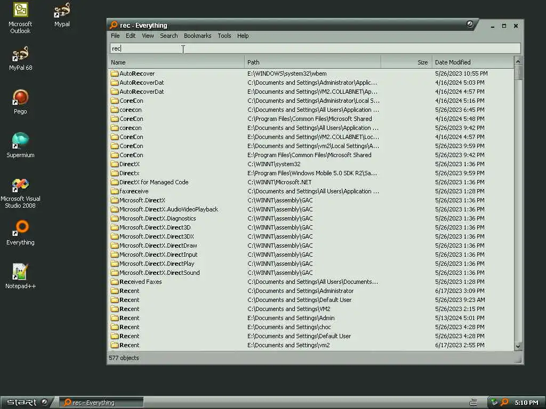Click the path C:\WINNT\Microsoft.NET
This screenshot has width=546, height=409.
279,182
